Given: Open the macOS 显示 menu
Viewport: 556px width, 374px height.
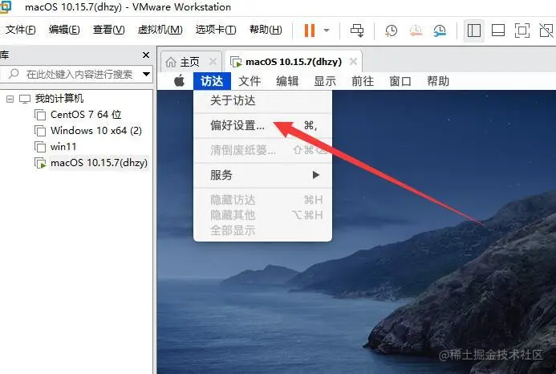Looking at the screenshot, I should [x=325, y=81].
